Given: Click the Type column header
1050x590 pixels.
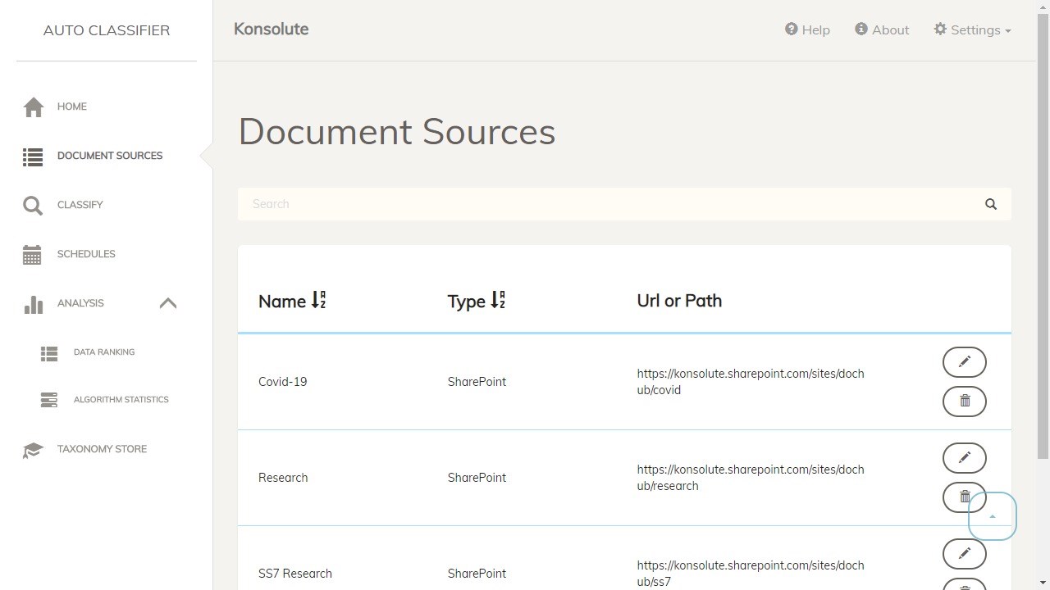Looking at the screenshot, I should click(467, 302).
